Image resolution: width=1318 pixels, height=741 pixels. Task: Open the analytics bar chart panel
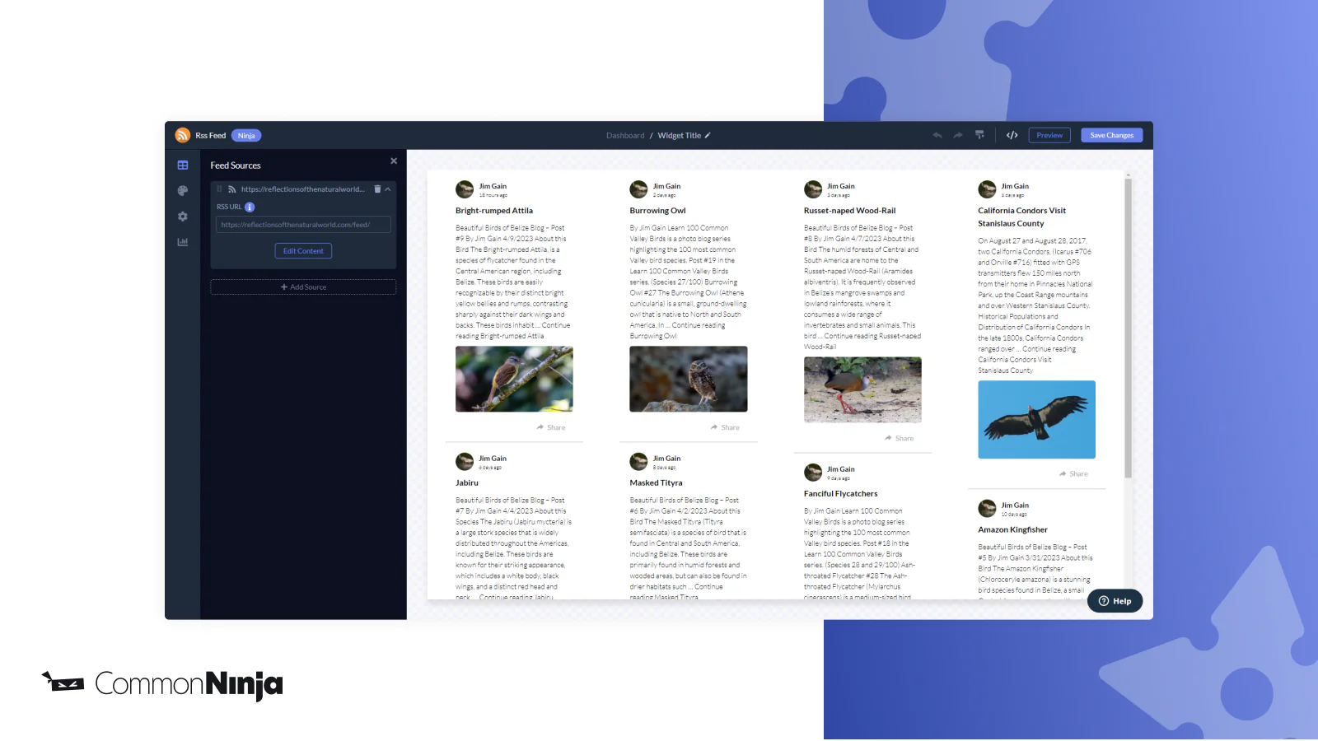point(183,242)
